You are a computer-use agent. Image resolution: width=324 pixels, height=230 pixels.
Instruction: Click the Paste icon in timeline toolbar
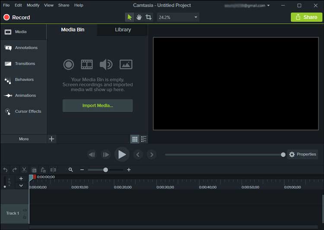[x=43, y=170]
